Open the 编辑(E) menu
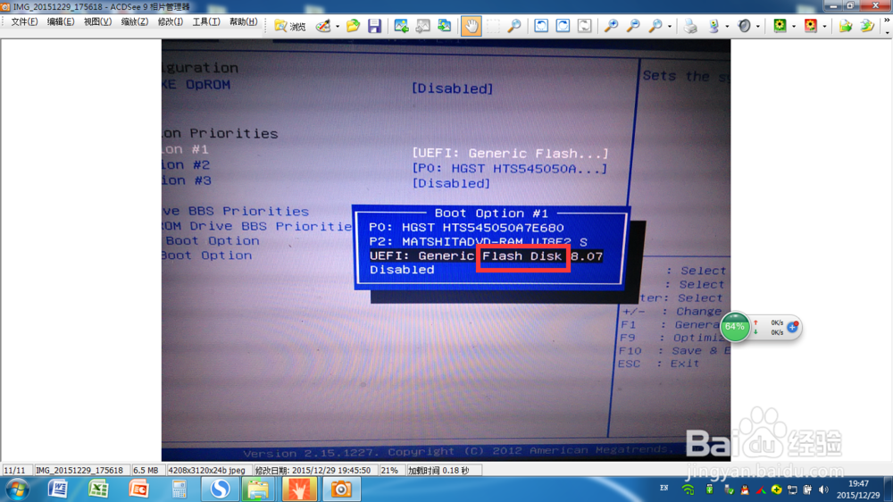Screen dimensions: 893x502 (61, 21)
